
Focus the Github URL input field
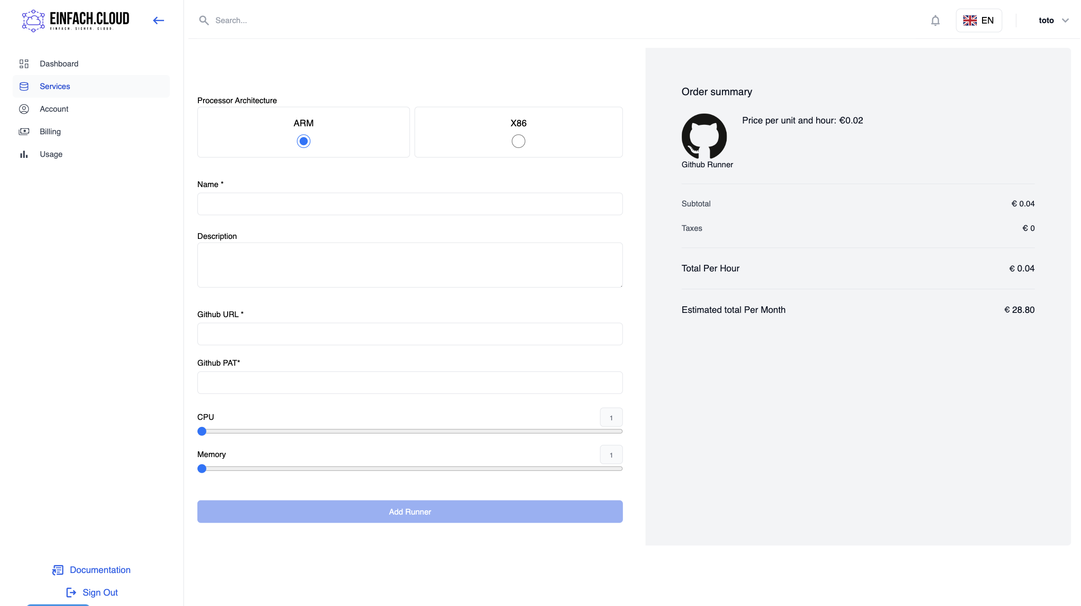click(x=409, y=334)
